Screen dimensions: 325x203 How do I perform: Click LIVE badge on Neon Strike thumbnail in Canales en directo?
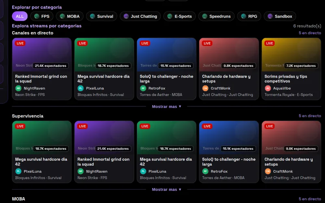click(x=20, y=43)
